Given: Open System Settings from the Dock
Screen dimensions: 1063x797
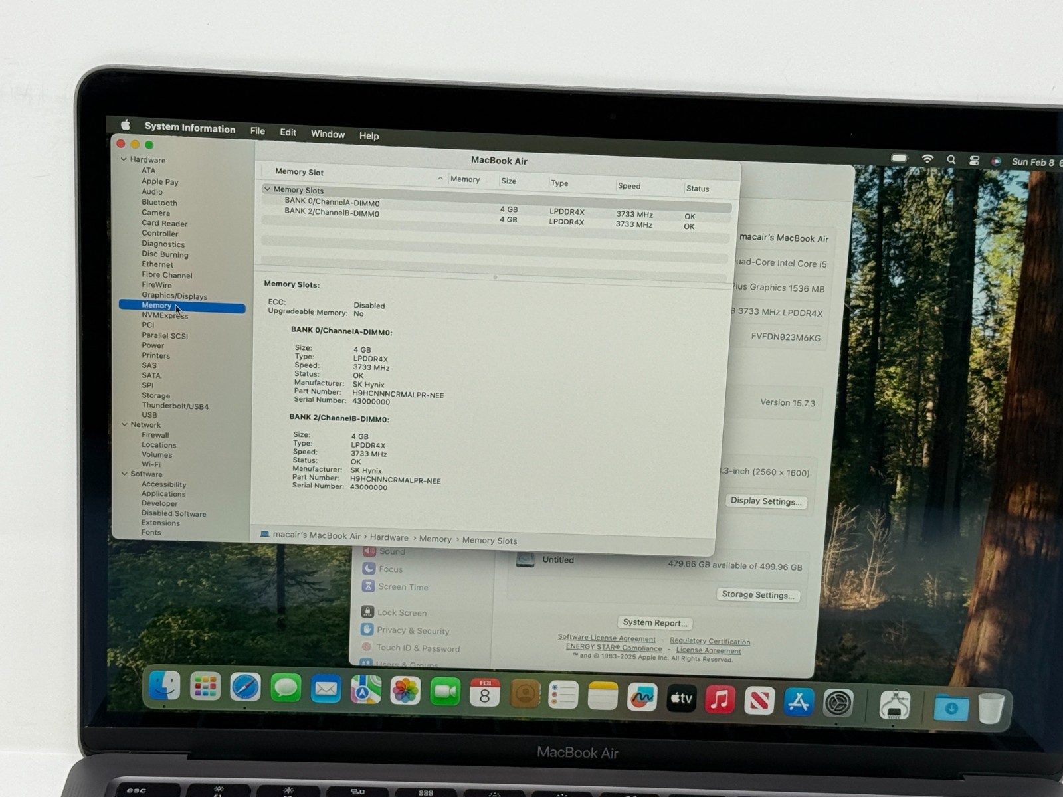Looking at the screenshot, I should coord(838,703).
